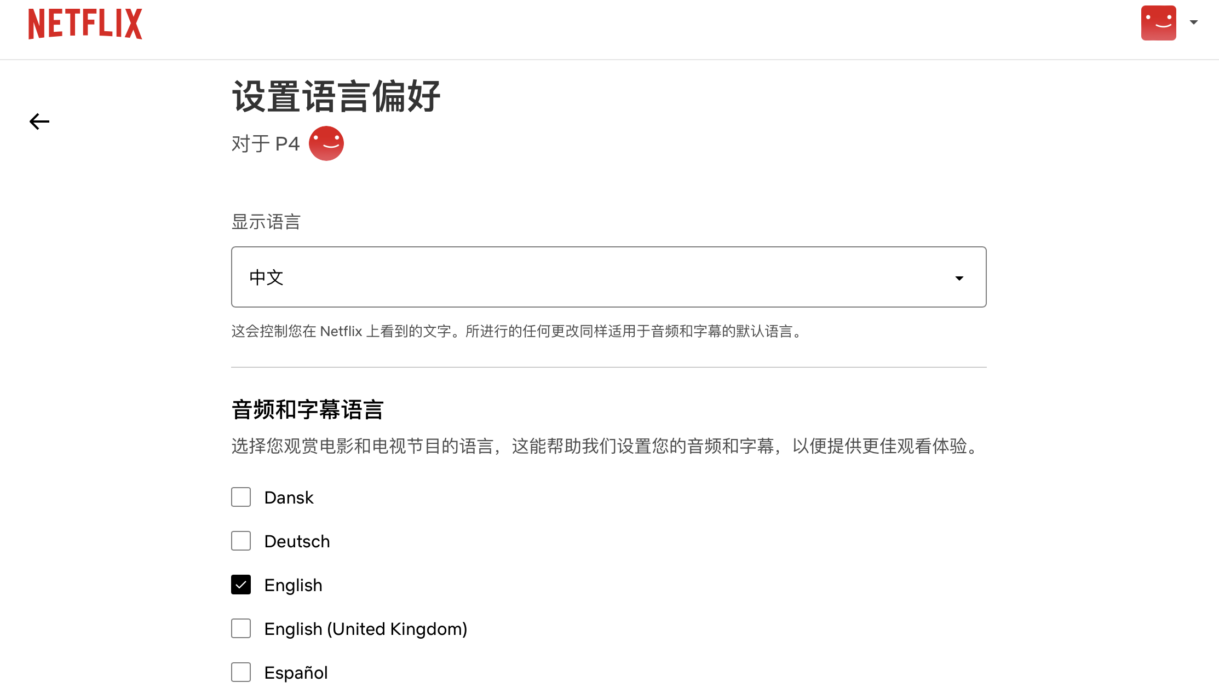The image size is (1219, 694).
Task: Click the back arrow icon
Action: (39, 122)
